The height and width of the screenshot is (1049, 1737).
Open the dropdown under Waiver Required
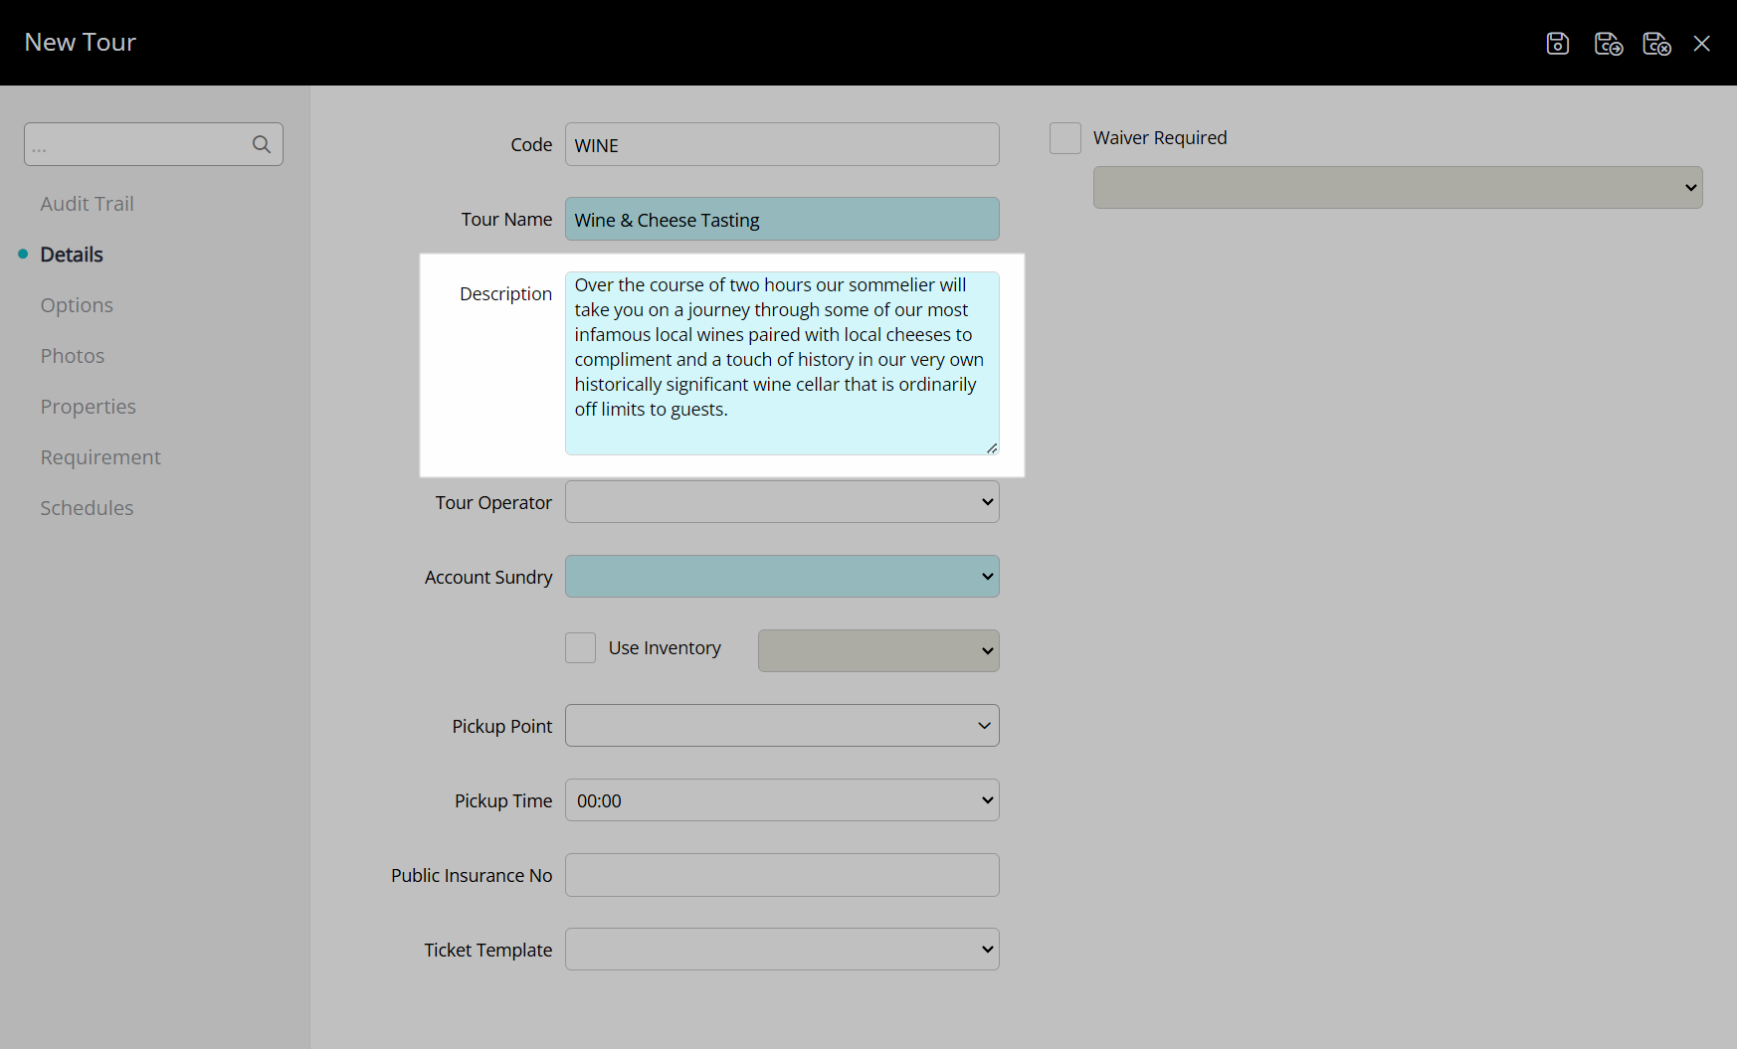(x=1398, y=187)
